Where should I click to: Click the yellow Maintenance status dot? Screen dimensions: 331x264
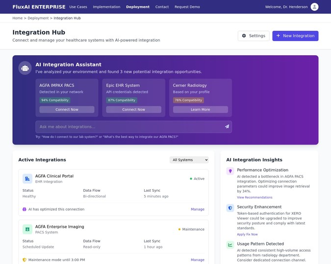click(x=179, y=229)
